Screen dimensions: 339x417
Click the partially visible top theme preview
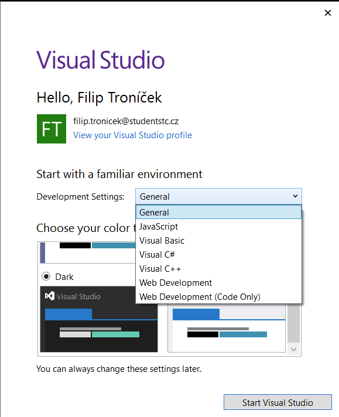88,252
